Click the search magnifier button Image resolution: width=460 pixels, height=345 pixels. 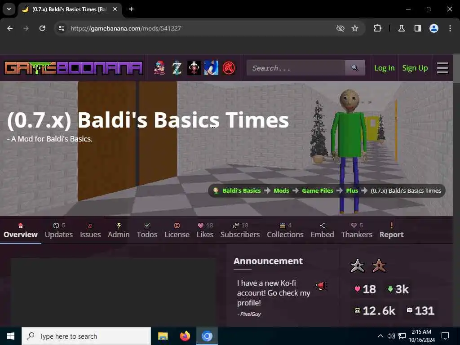pos(355,68)
